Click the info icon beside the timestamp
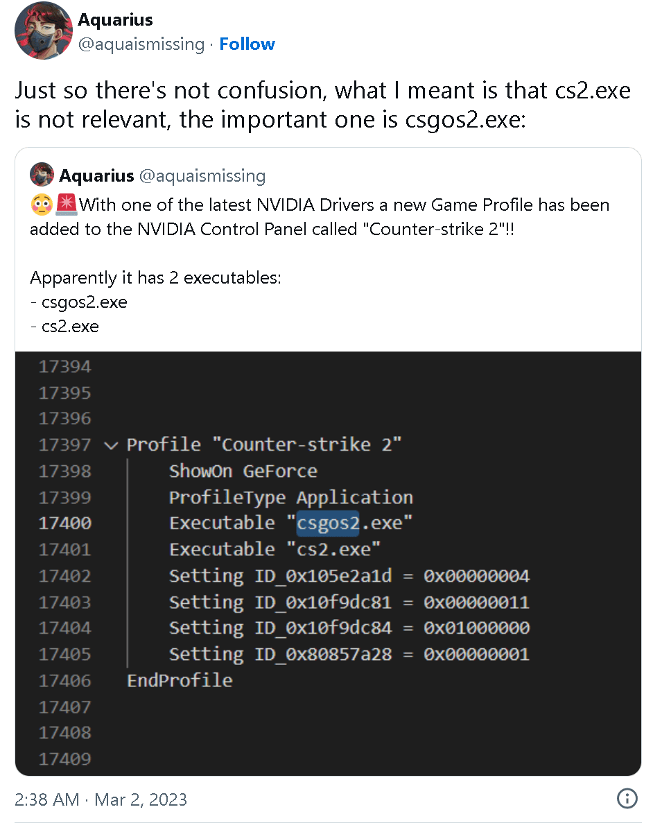Image resolution: width=653 pixels, height=823 pixels. tap(627, 799)
